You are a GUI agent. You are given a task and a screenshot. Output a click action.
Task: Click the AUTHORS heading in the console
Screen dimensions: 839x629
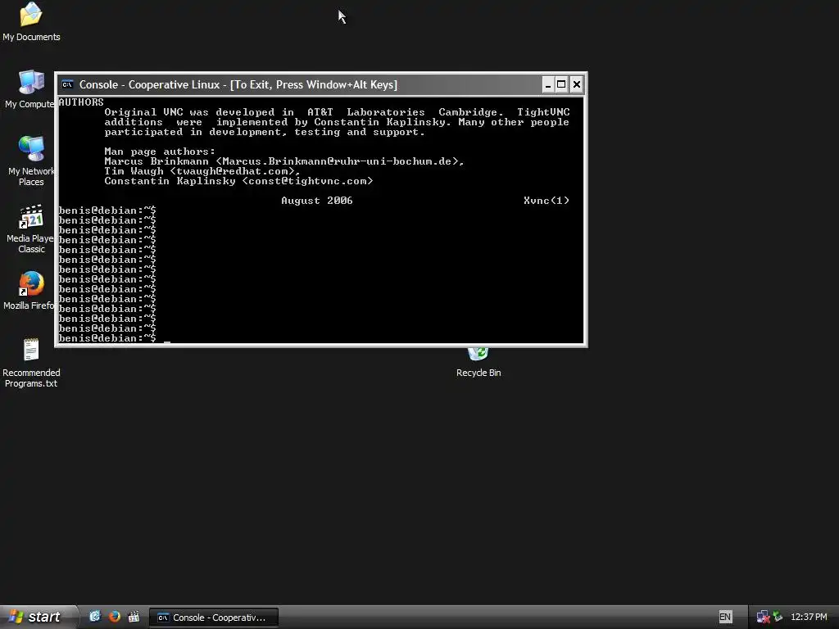[x=81, y=102]
